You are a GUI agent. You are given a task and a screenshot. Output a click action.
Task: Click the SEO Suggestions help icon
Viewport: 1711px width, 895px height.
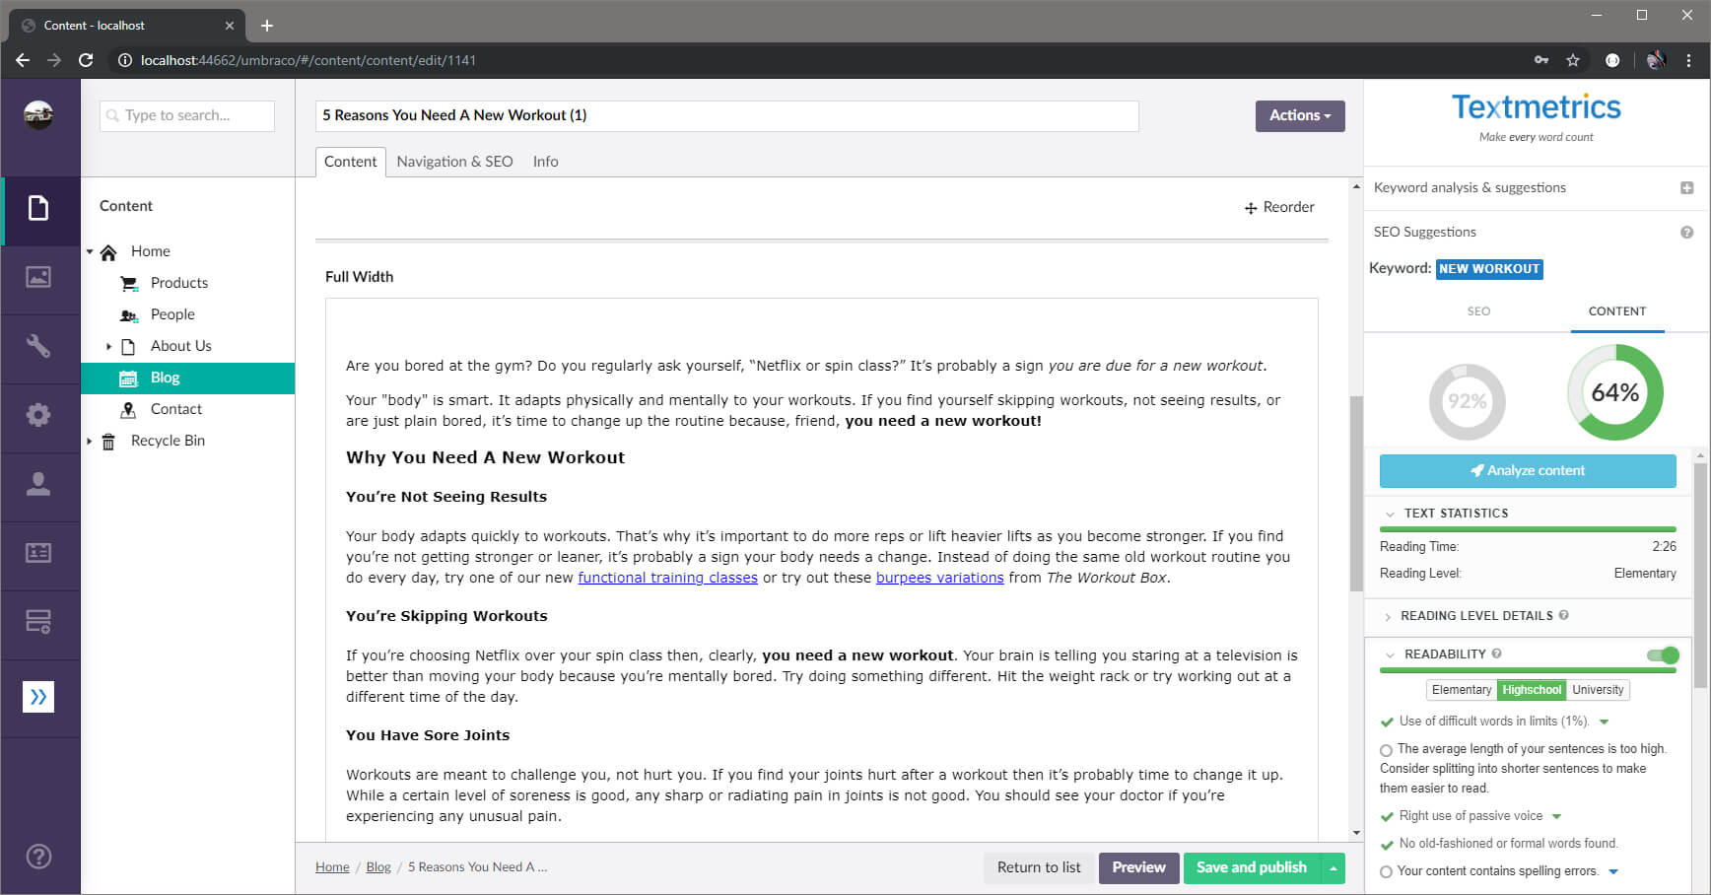(x=1686, y=233)
